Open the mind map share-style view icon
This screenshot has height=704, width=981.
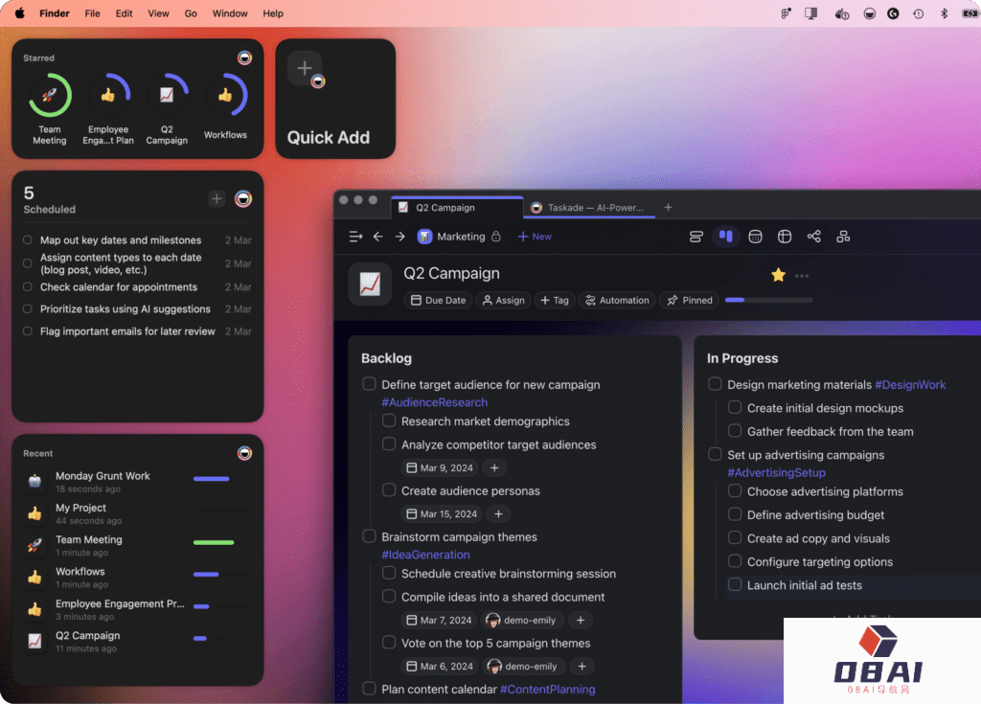coord(814,237)
